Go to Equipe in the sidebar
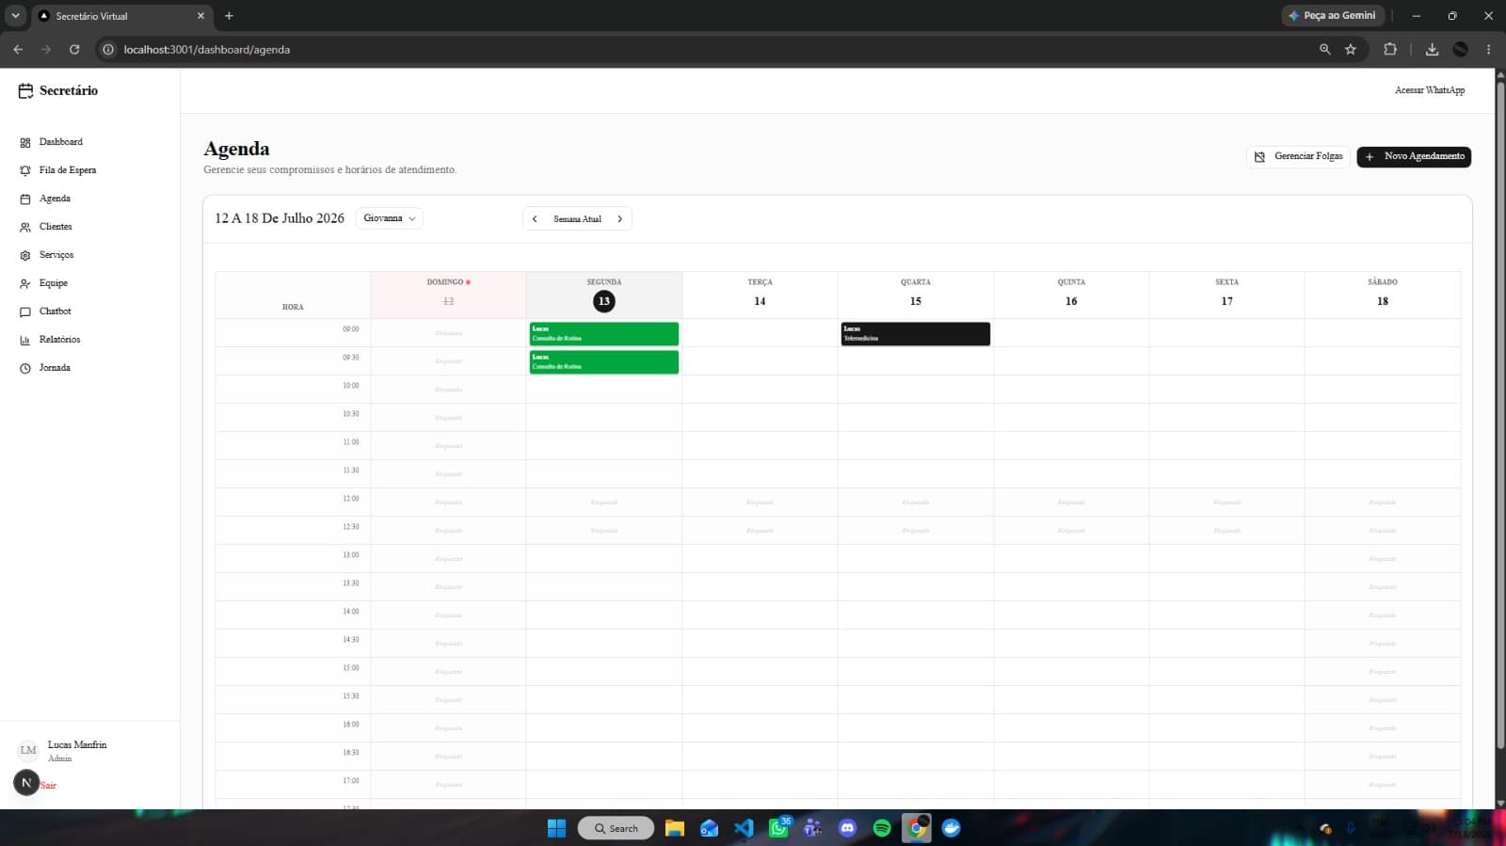 point(54,283)
